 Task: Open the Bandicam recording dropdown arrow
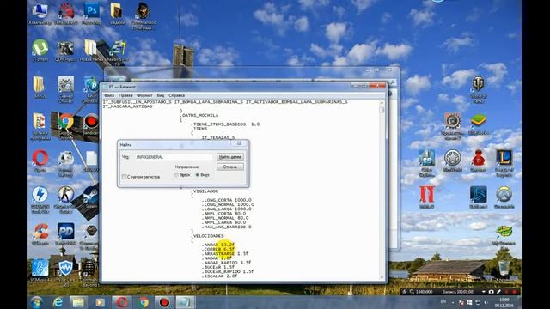483,292
